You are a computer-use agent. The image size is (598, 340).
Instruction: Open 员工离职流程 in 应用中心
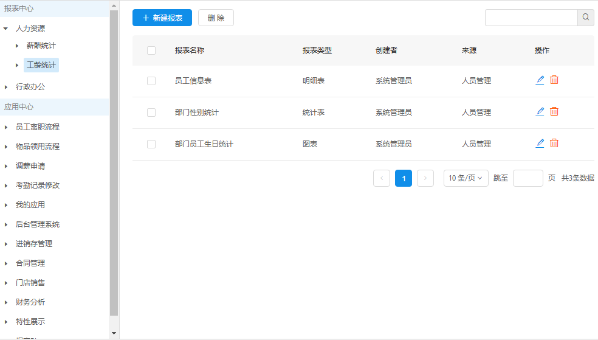(x=38, y=127)
